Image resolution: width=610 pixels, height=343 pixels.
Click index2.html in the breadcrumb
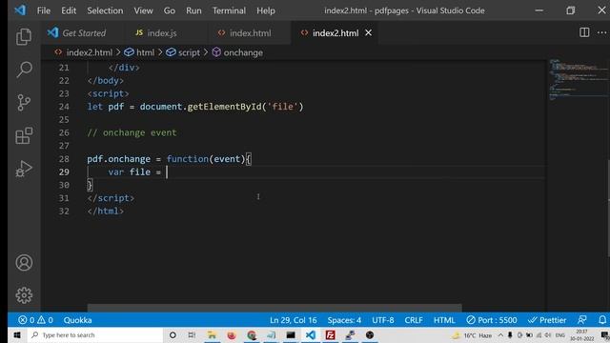[89, 52]
